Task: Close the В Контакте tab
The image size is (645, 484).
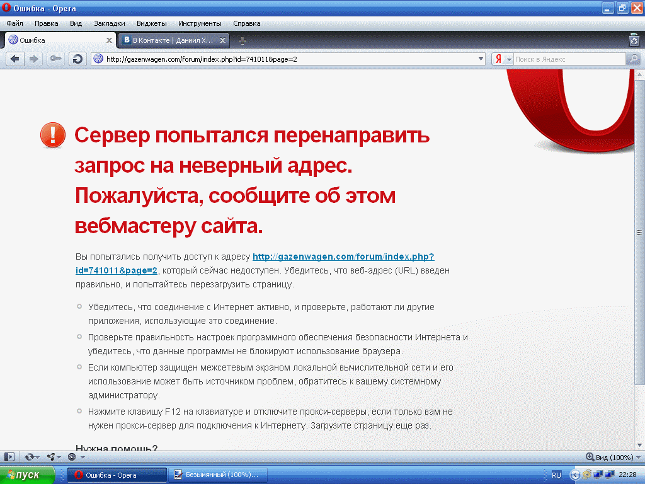Action: coord(222,40)
